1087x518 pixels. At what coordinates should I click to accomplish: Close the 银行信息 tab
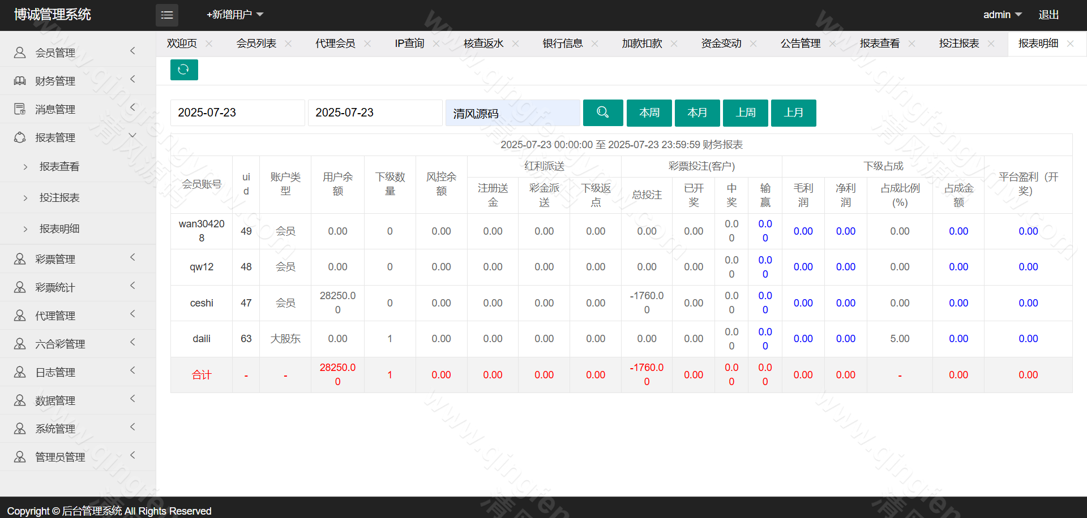(594, 44)
